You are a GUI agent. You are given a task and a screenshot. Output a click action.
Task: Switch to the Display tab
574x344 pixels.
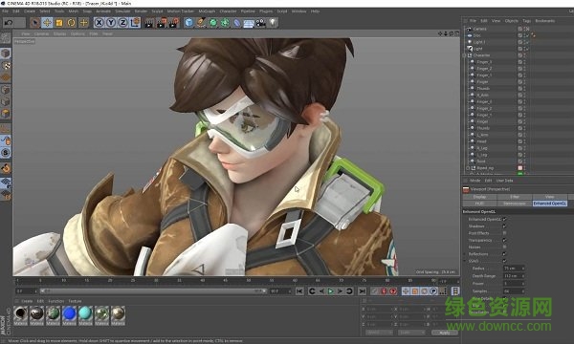point(479,197)
